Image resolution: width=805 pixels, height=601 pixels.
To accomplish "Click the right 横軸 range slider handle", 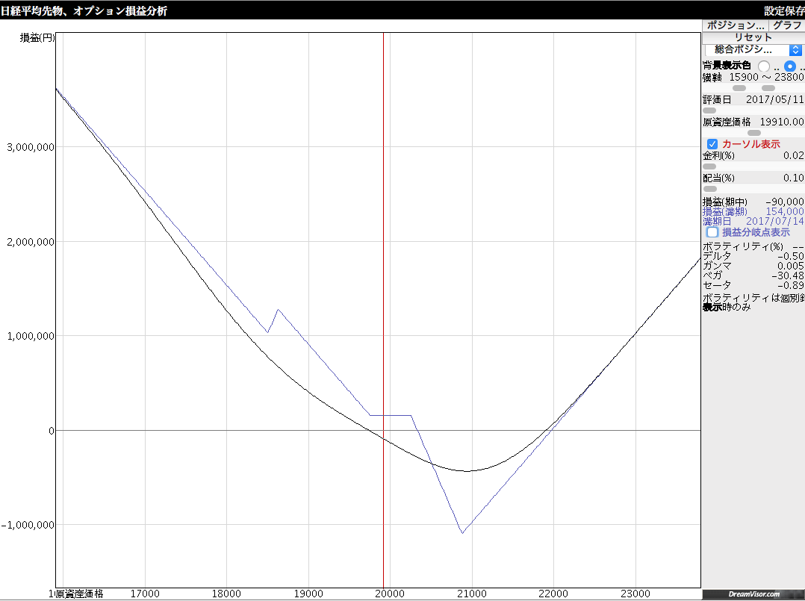I will [x=768, y=88].
